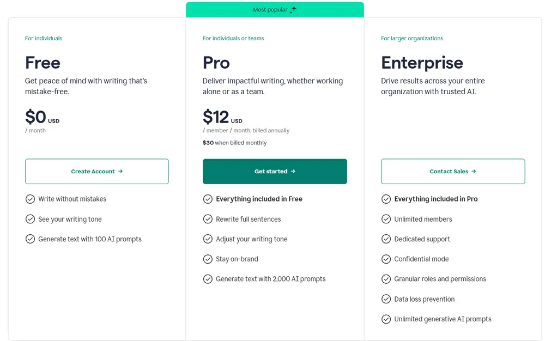Click the checkmark beside See your writing tone
545x341 pixels.
click(x=31, y=219)
